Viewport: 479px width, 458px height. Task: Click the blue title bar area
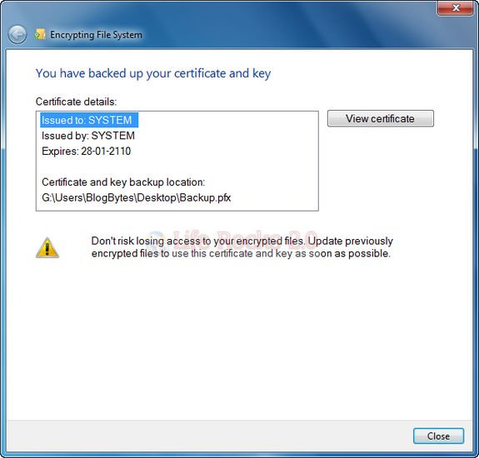pyautogui.click(x=275, y=24)
